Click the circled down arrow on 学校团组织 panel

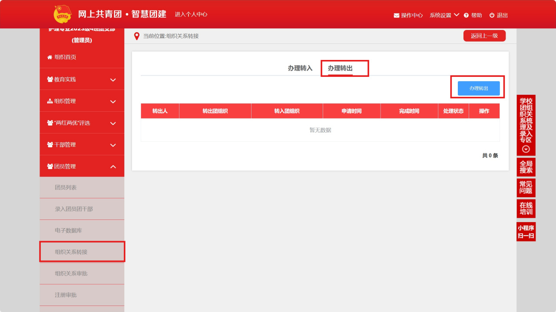pos(526,149)
